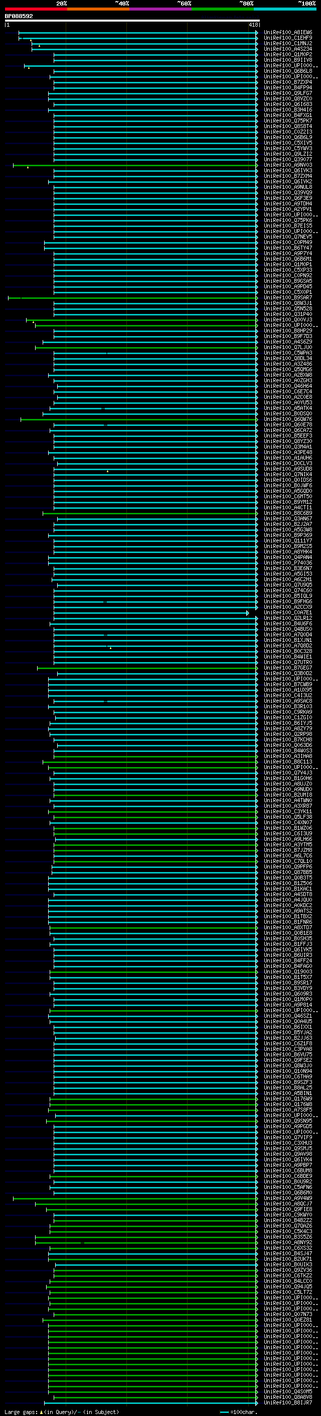The width and height of the screenshot is (321, 1416).
Task: Select hit UniRef100_C5YWV3
Action: 288,148
